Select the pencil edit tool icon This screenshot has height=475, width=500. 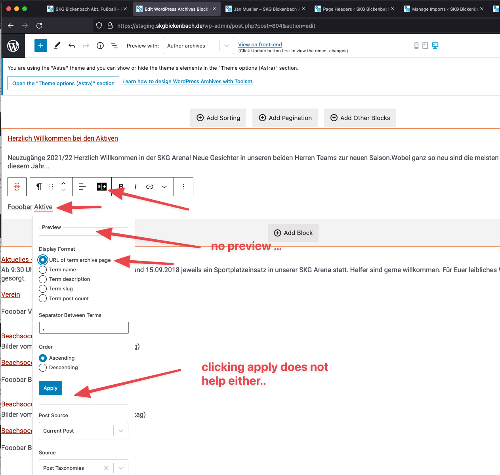[57, 46]
